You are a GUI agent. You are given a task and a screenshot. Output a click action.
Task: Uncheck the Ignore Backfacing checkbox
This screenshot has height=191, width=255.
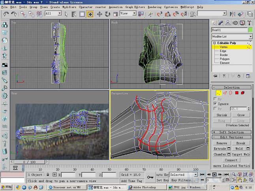tap(215, 104)
